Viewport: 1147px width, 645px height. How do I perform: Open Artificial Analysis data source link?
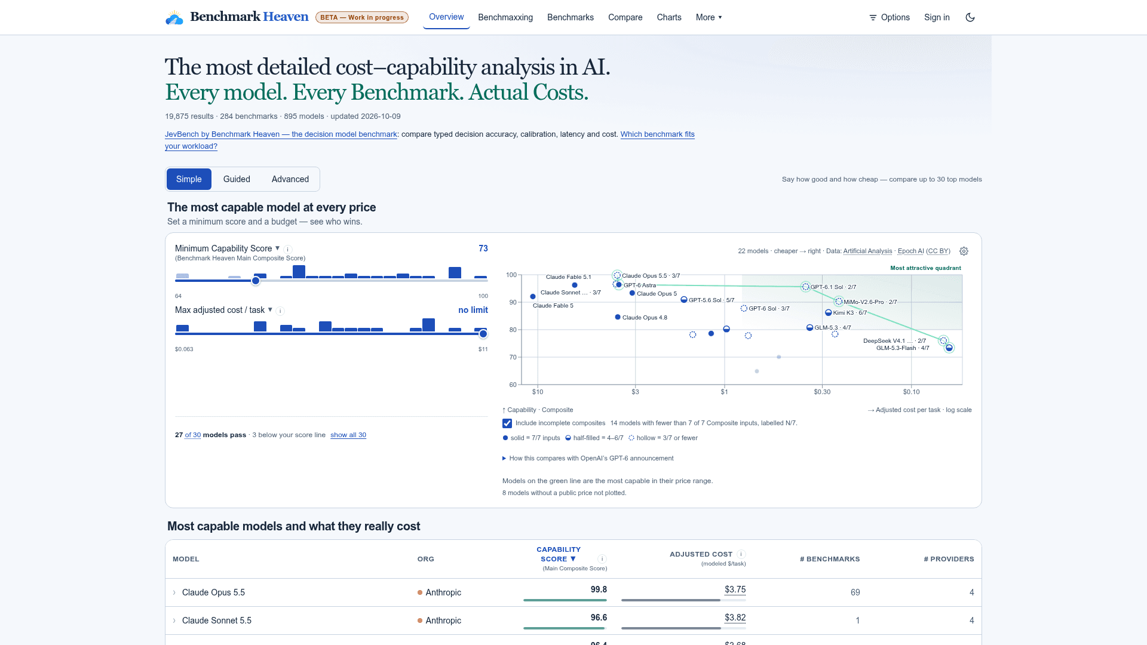(867, 251)
